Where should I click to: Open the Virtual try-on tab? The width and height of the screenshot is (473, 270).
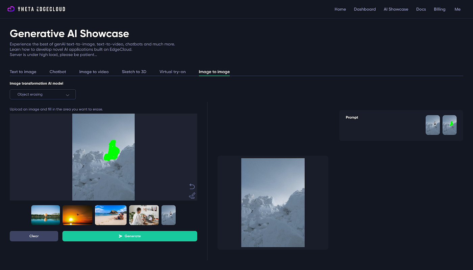pos(173,72)
